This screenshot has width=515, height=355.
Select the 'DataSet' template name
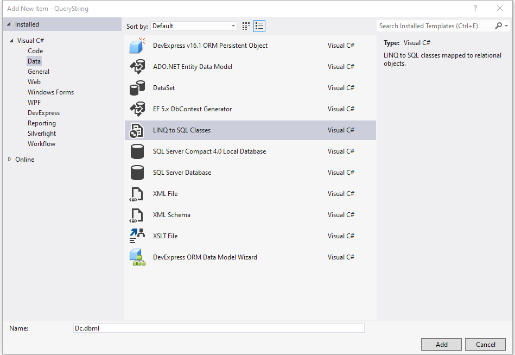pos(164,88)
